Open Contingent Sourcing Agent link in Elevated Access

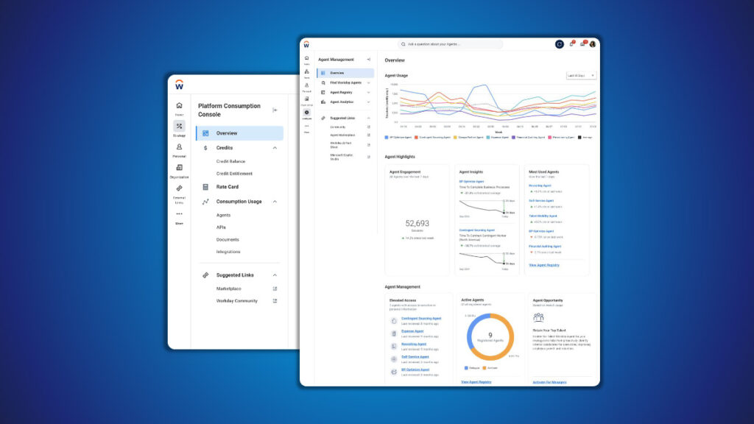421,318
